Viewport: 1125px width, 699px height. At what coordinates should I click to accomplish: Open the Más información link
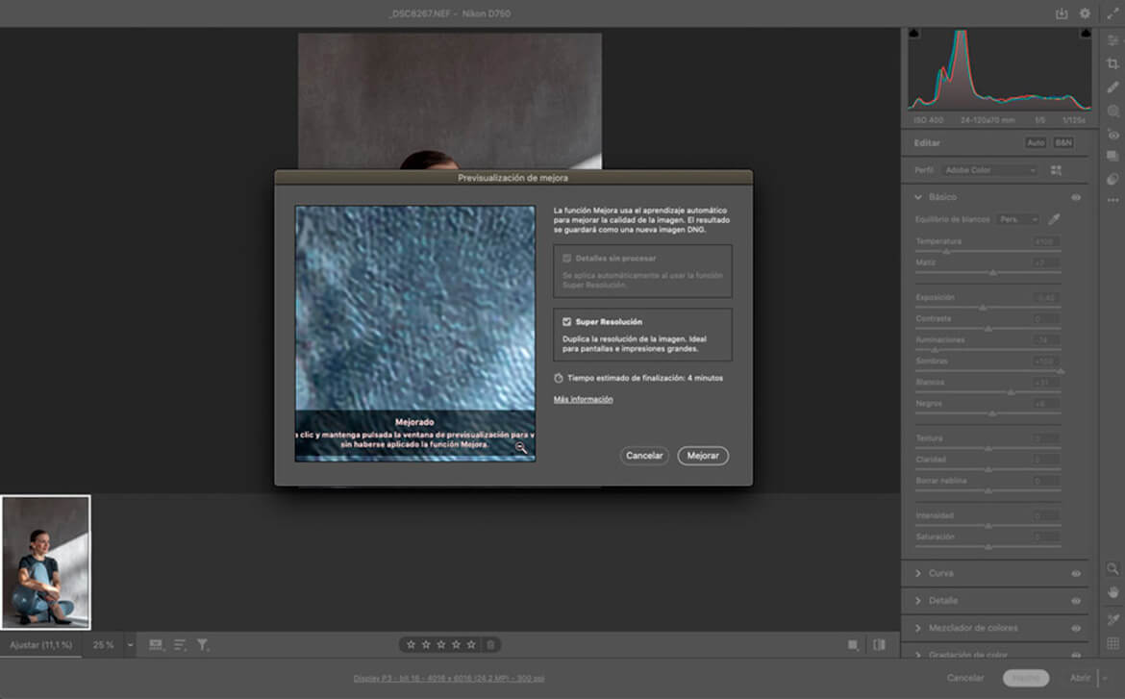click(583, 399)
